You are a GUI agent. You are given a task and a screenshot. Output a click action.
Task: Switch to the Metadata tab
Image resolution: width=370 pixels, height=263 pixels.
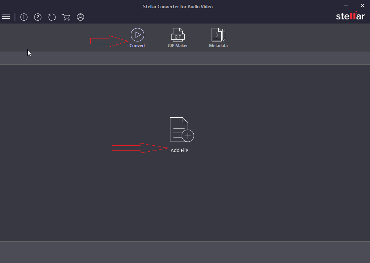click(218, 45)
